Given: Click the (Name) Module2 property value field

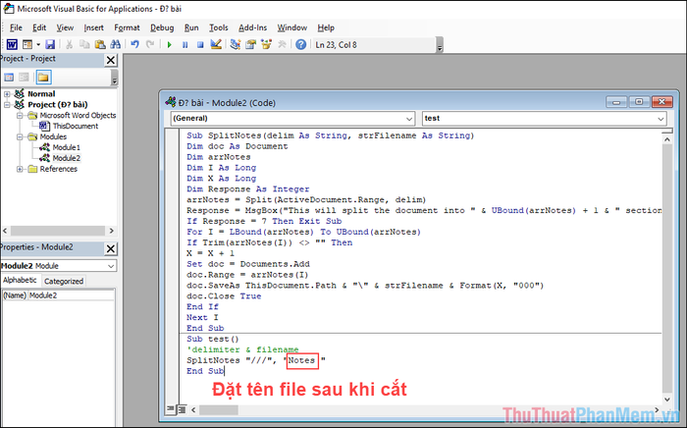Looking at the screenshot, I should pyautogui.click(x=72, y=295).
